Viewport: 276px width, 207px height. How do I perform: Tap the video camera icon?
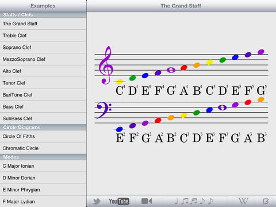point(147,201)
